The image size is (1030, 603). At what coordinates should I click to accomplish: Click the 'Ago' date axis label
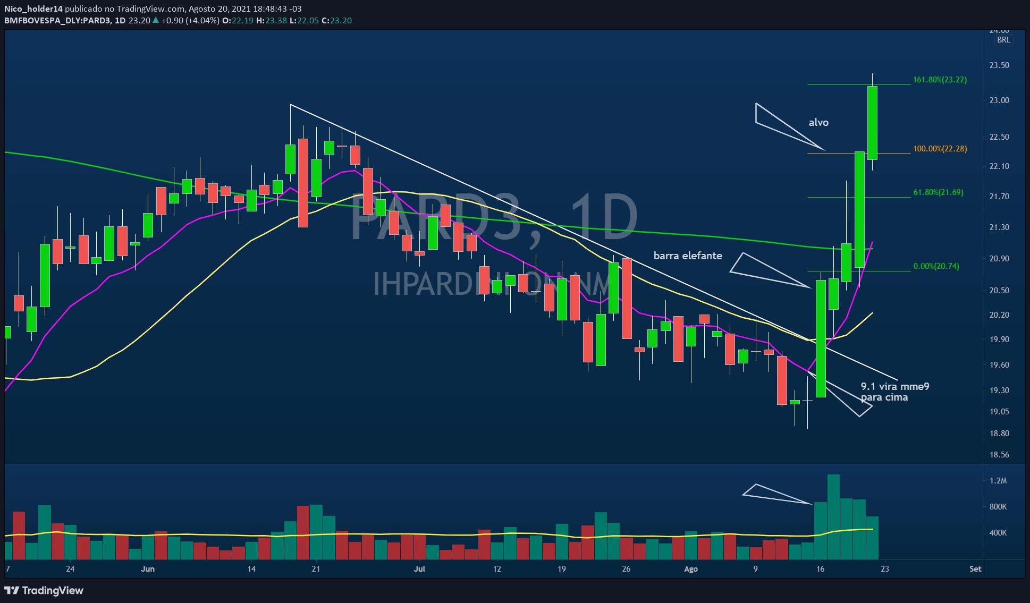(691, 569)
